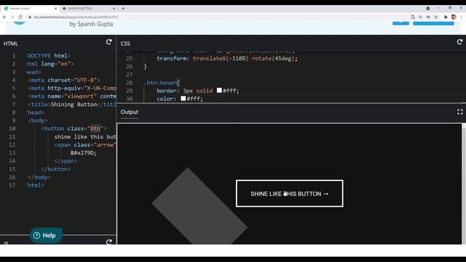
Task: Go forward with the browser forward arrow
Action: (x=12, y=17)
